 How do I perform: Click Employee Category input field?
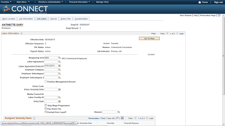[51, 70]
